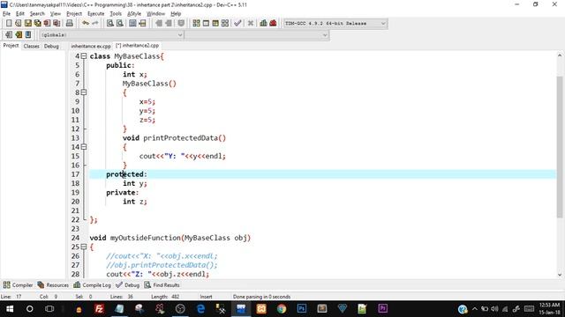
Task: Click the Close All toolbar icon
Action: (56, 24)
